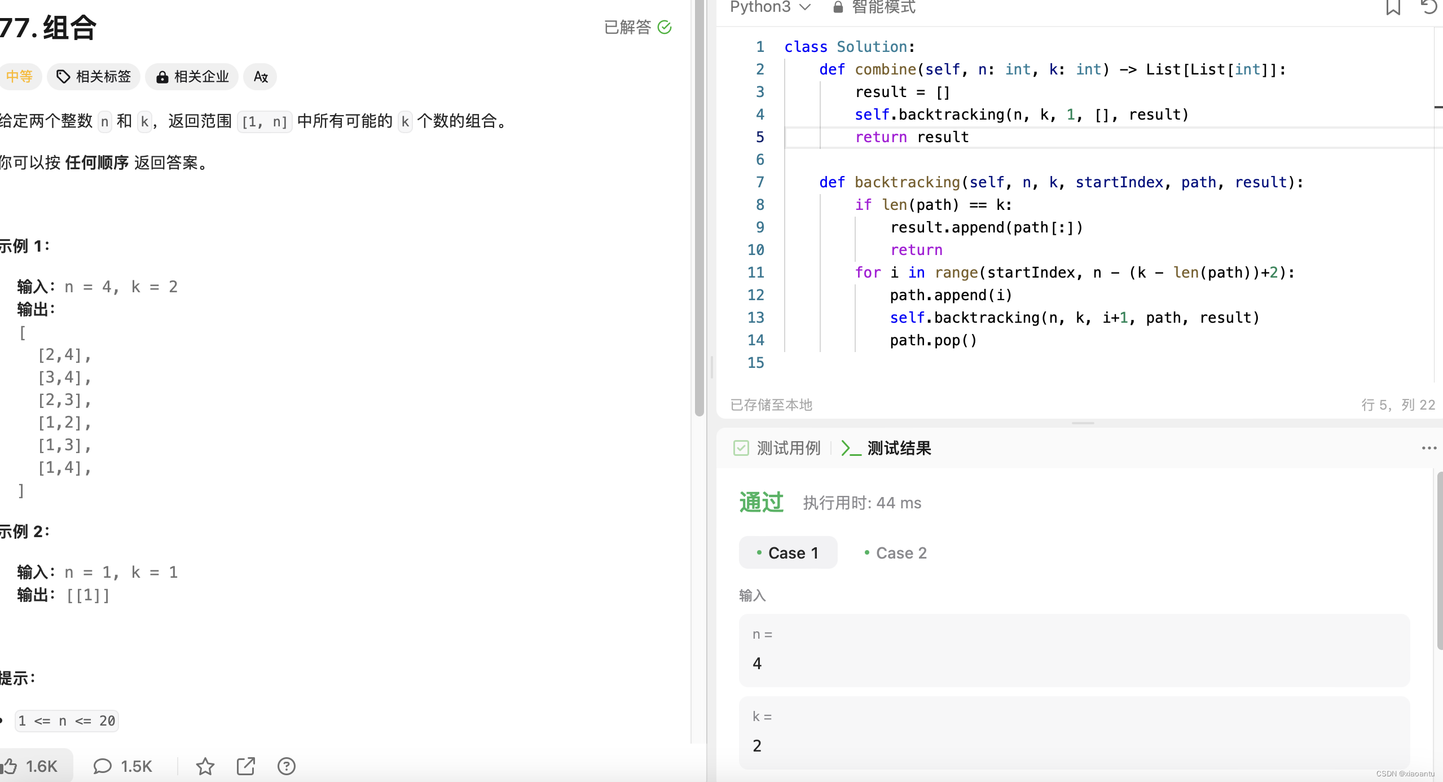Click the '[[1]]' example 2 output
The height and width of the screenshot is (782, 1443).
pyautogui.click(x=88, y=595)
